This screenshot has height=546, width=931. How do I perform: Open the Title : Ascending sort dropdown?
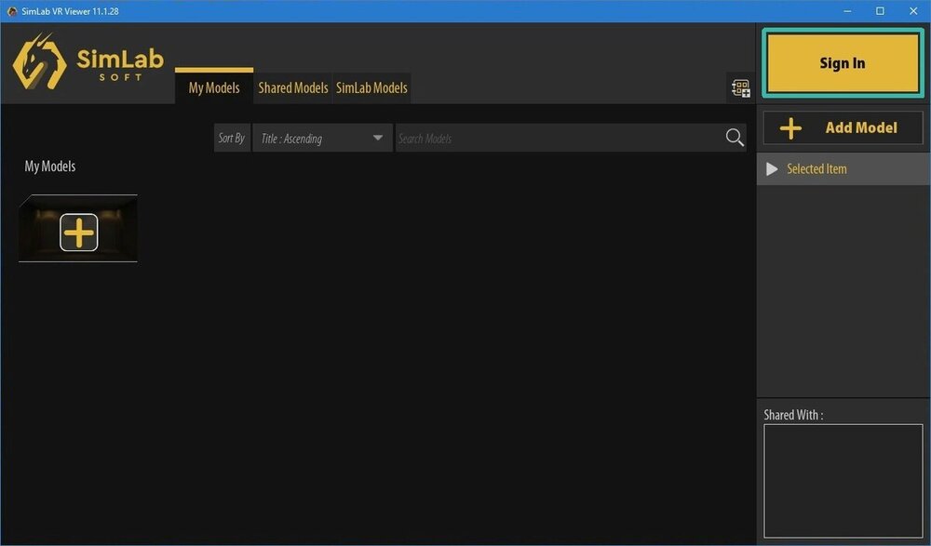[321, 139]
